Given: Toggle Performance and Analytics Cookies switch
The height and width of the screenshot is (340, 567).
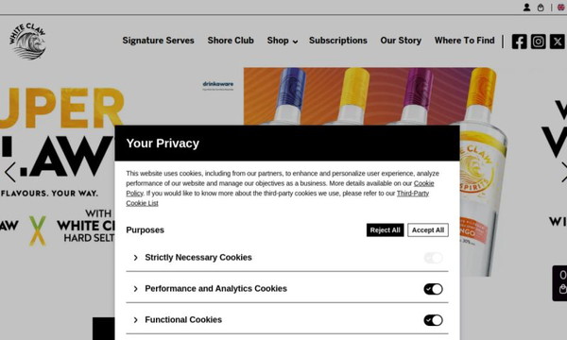Looking at the screenshot, I should 433,289.
